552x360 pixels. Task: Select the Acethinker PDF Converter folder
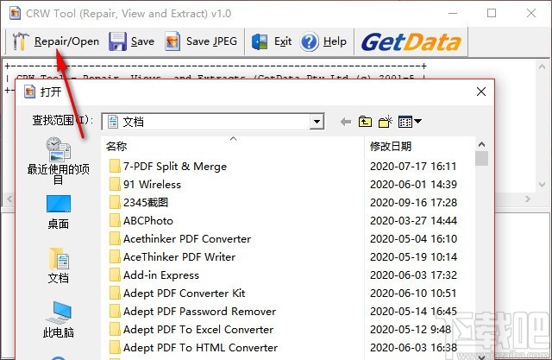tap(187, 239)
